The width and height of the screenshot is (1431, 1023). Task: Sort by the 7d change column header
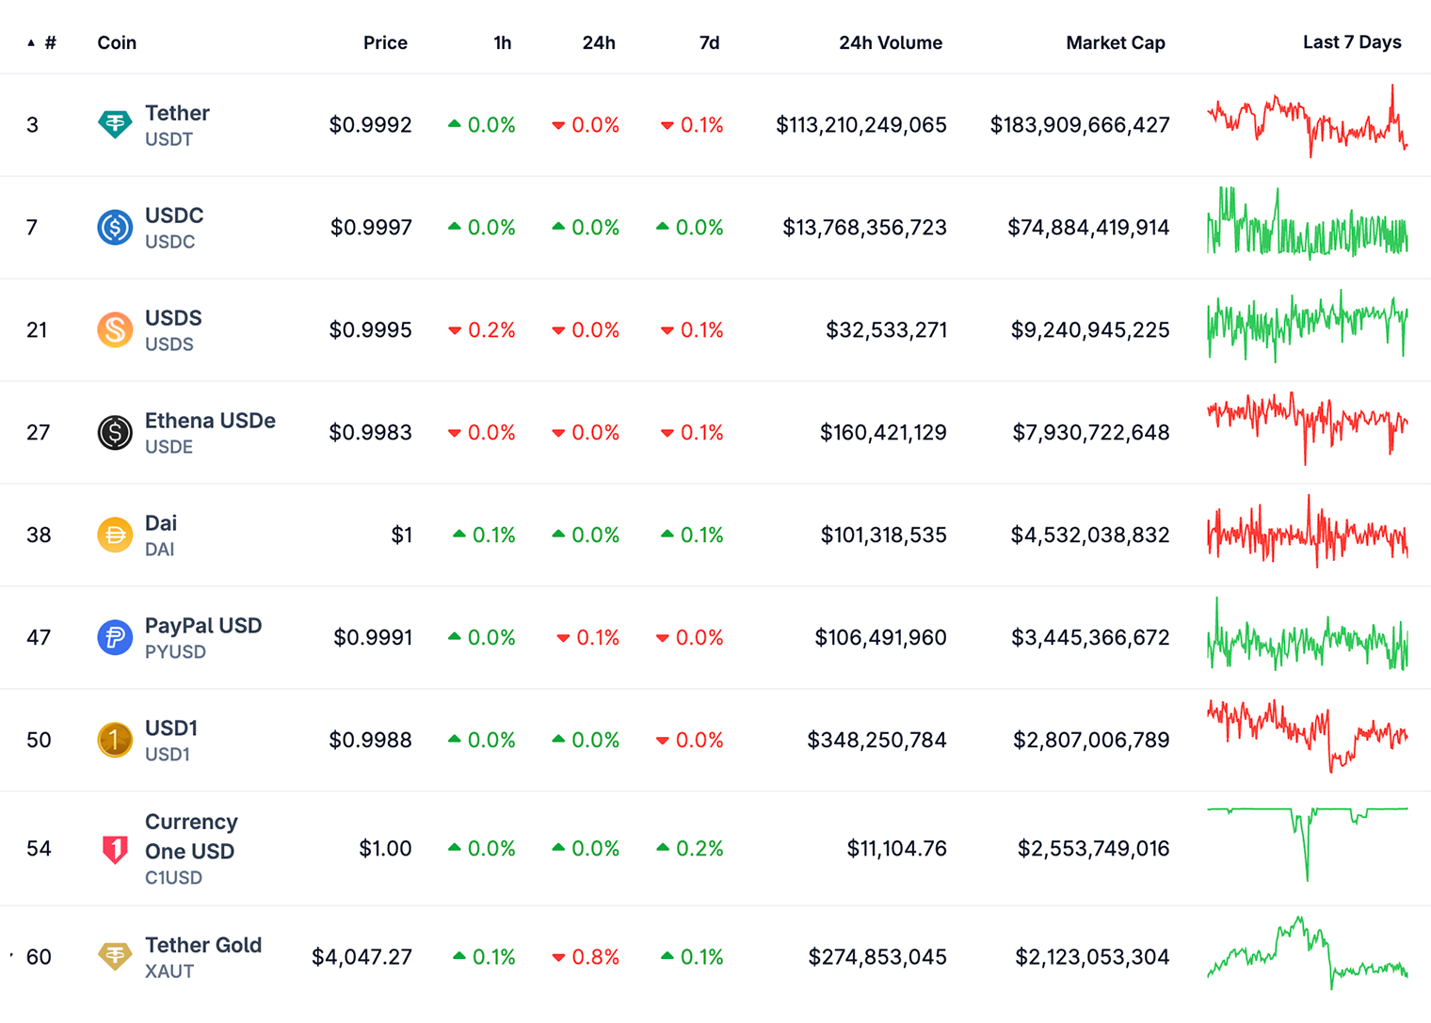click(x=709, y=42)
